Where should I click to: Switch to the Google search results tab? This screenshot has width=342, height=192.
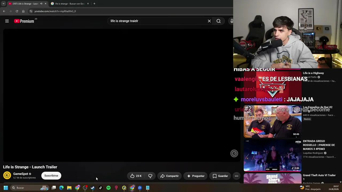[x=70, y=4]
